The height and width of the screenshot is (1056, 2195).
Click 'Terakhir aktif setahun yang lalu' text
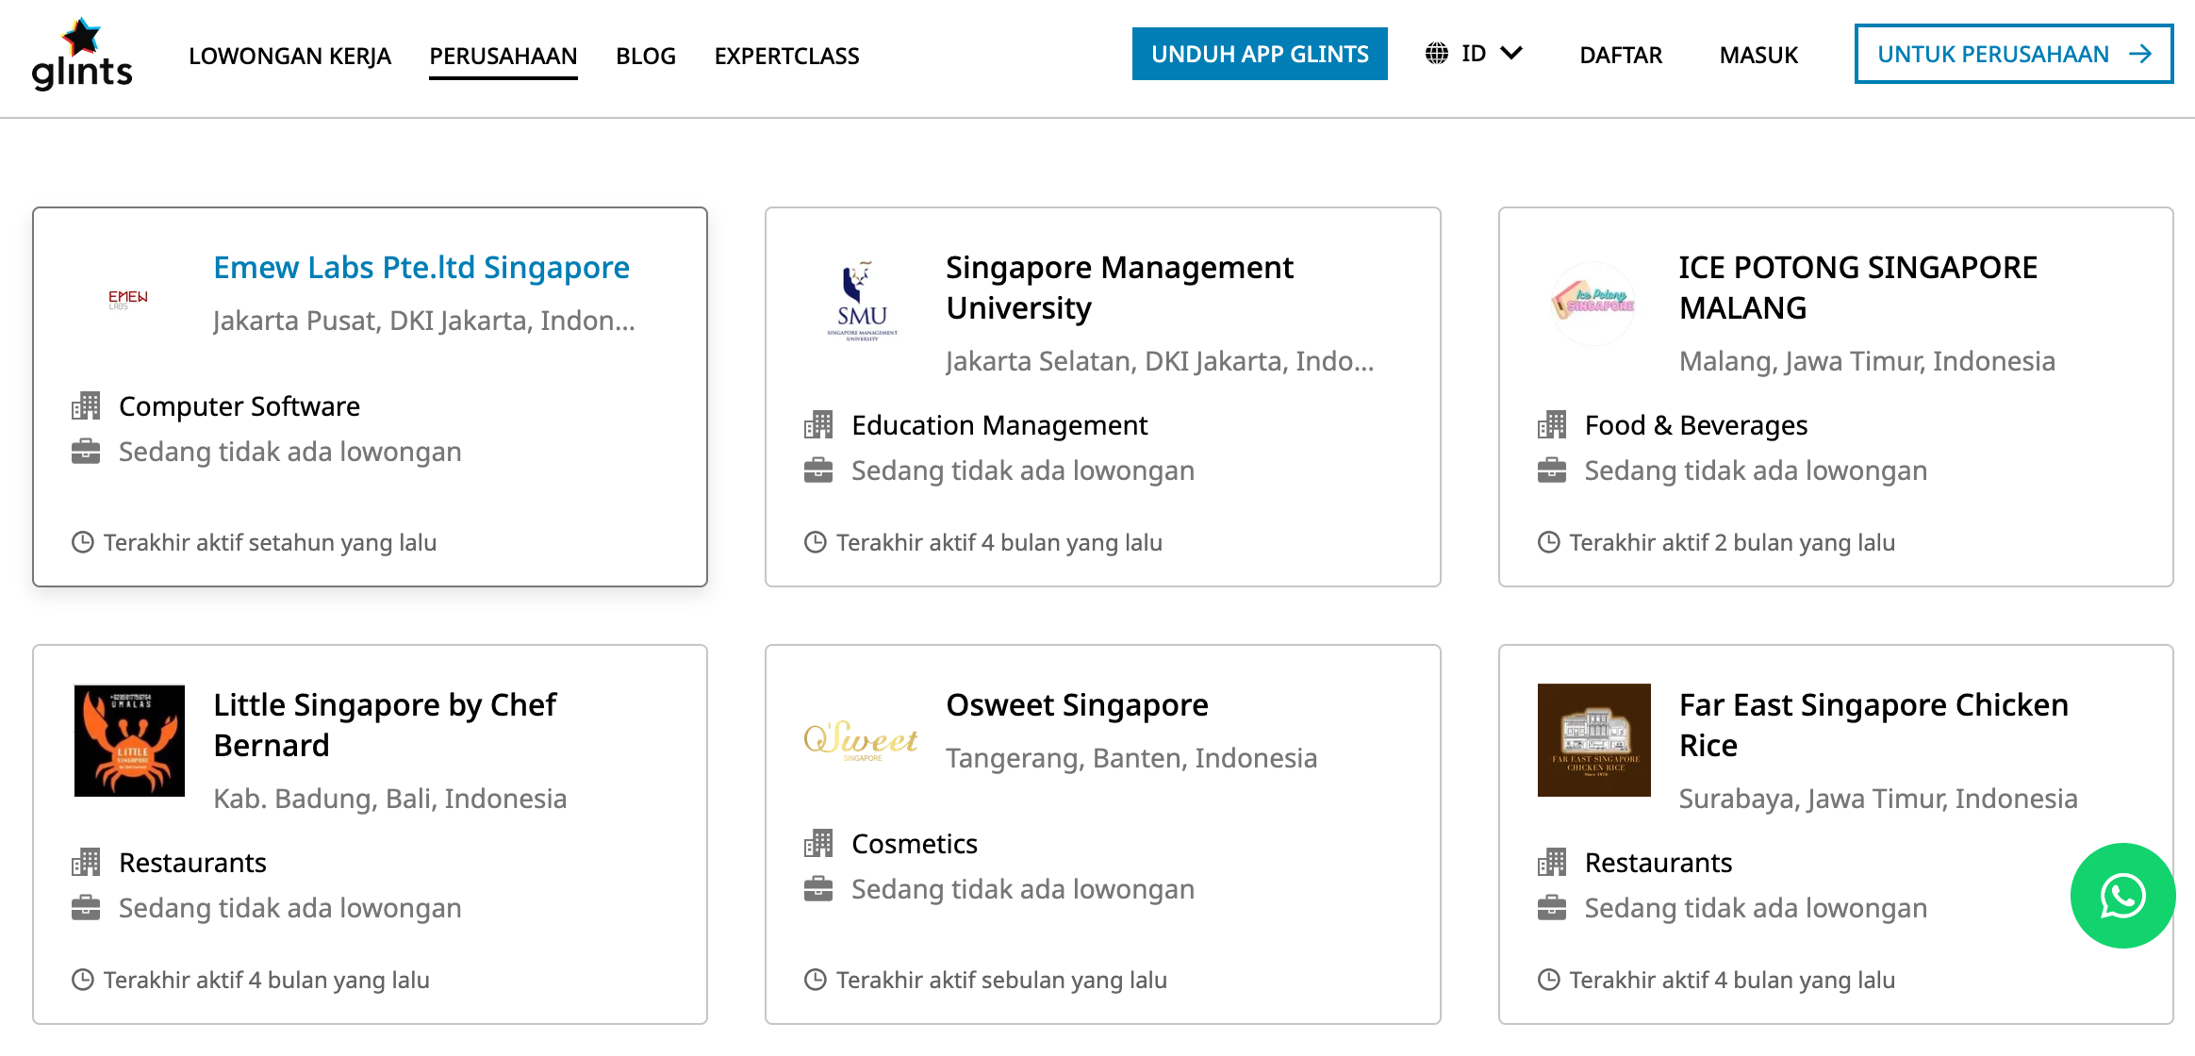coord(270,542)
